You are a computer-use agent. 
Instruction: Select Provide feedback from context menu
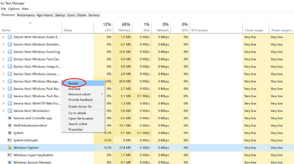click(x=83, y=100)
